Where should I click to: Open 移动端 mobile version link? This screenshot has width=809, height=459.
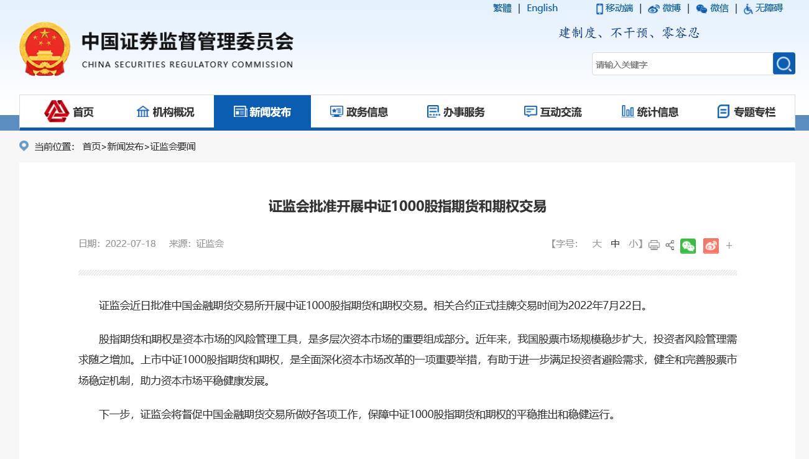614,8
